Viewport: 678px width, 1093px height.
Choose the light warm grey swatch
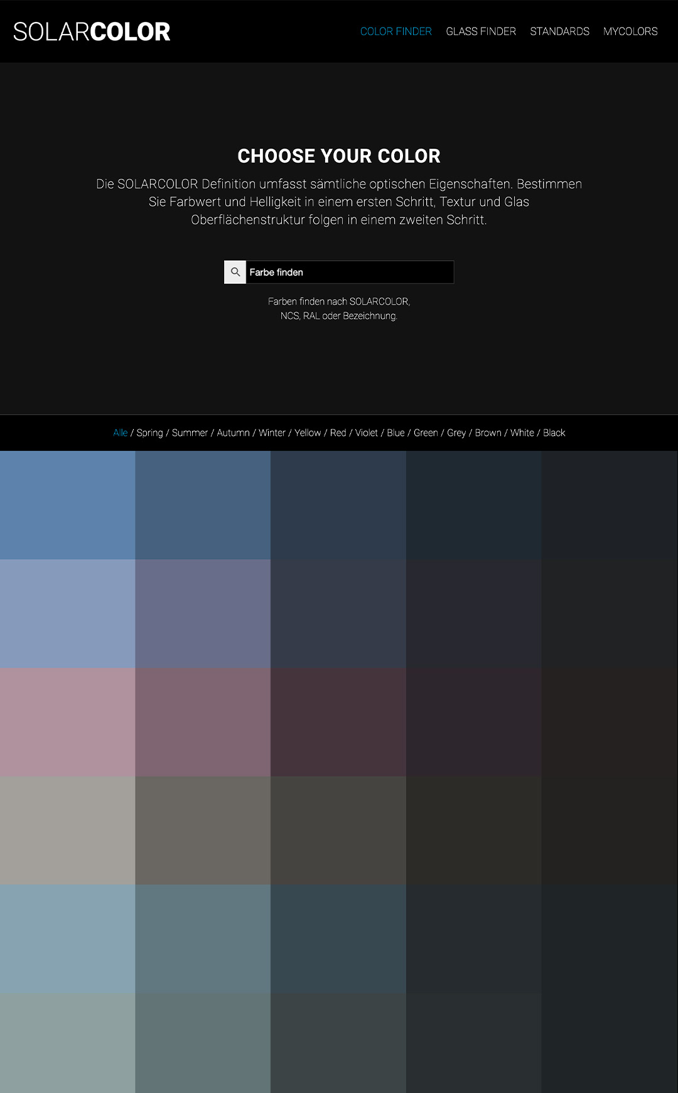coord(67,830)
